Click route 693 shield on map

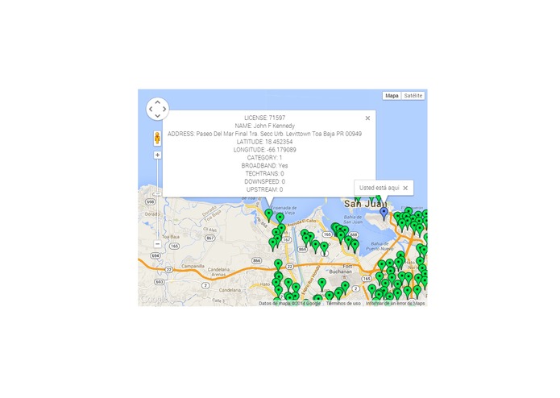pos(160,282)
